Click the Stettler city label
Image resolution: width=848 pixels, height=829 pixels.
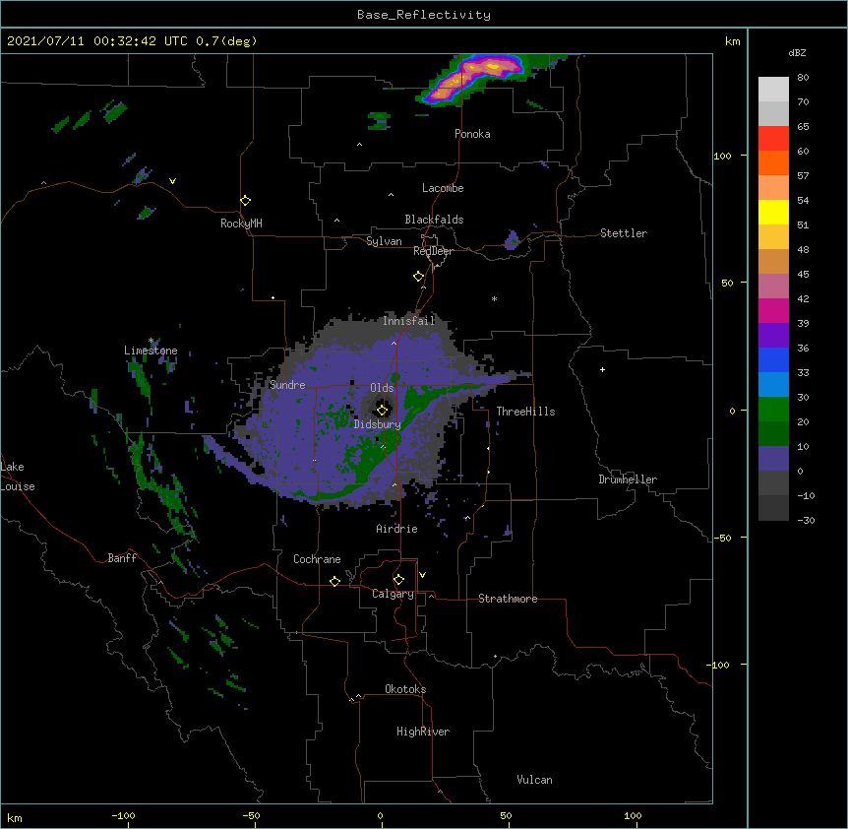(x=624, y=233)
